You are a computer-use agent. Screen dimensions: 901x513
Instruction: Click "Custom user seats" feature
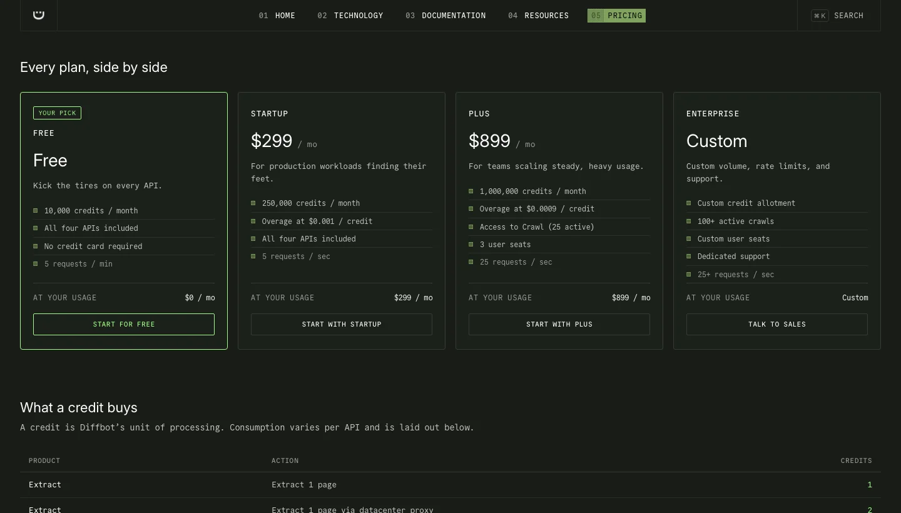click(x=734, y=239)
